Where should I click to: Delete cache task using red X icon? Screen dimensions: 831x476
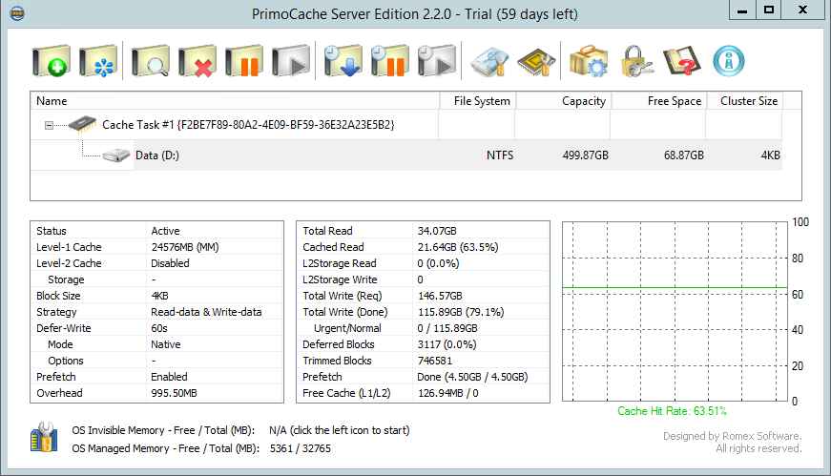point(197,62)
